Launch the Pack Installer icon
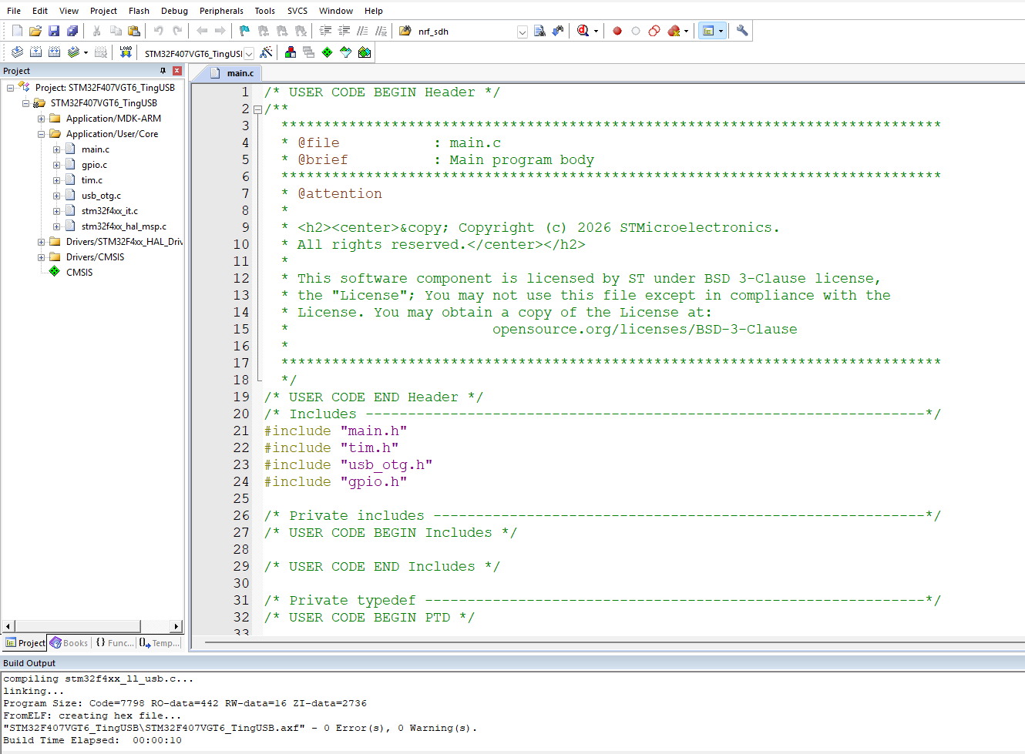This screenshot has width=1025, height=754. (x=365, y=52)
